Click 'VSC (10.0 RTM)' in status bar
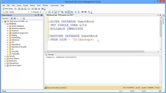 click(129, 88)
